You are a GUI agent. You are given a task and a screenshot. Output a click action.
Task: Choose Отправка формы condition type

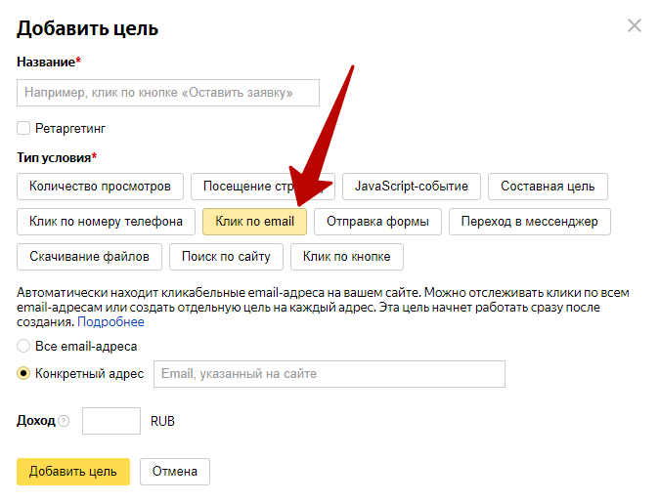coord(377,222)
